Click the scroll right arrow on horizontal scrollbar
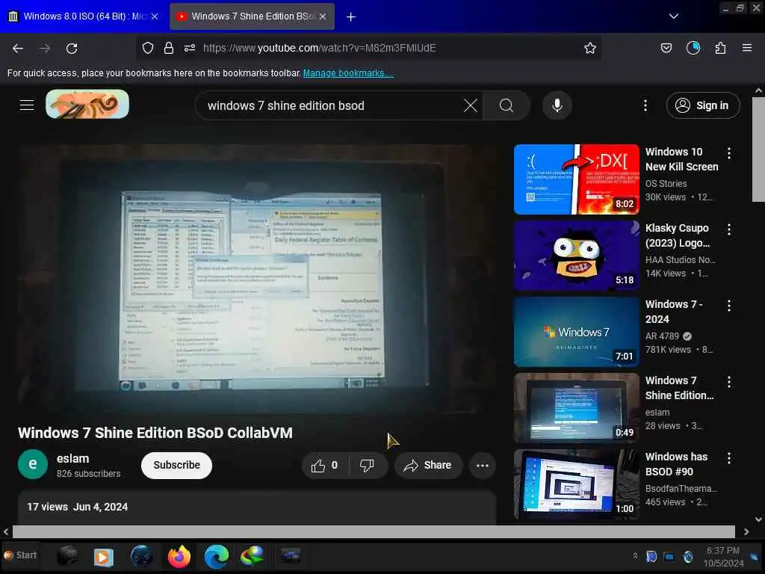 (x=746, y=531)
